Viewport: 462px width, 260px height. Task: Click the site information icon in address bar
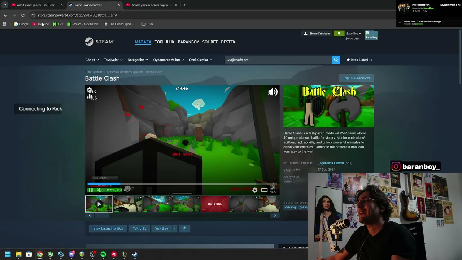point(33,15)
